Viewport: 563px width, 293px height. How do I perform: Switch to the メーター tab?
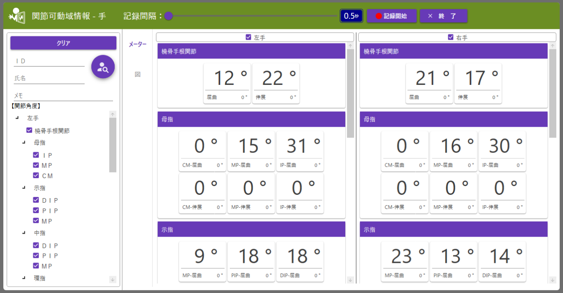point(137,44)
